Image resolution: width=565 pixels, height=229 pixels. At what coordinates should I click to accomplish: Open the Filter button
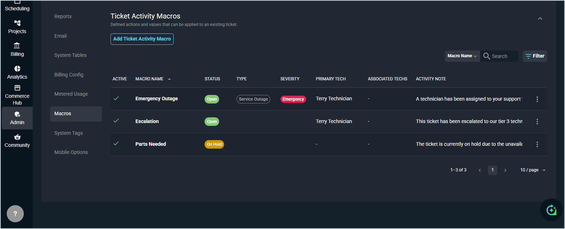click(535, 56)
